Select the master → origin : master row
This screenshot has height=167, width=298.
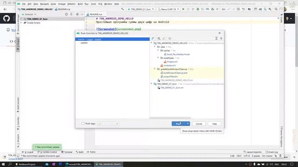(112, 39)
